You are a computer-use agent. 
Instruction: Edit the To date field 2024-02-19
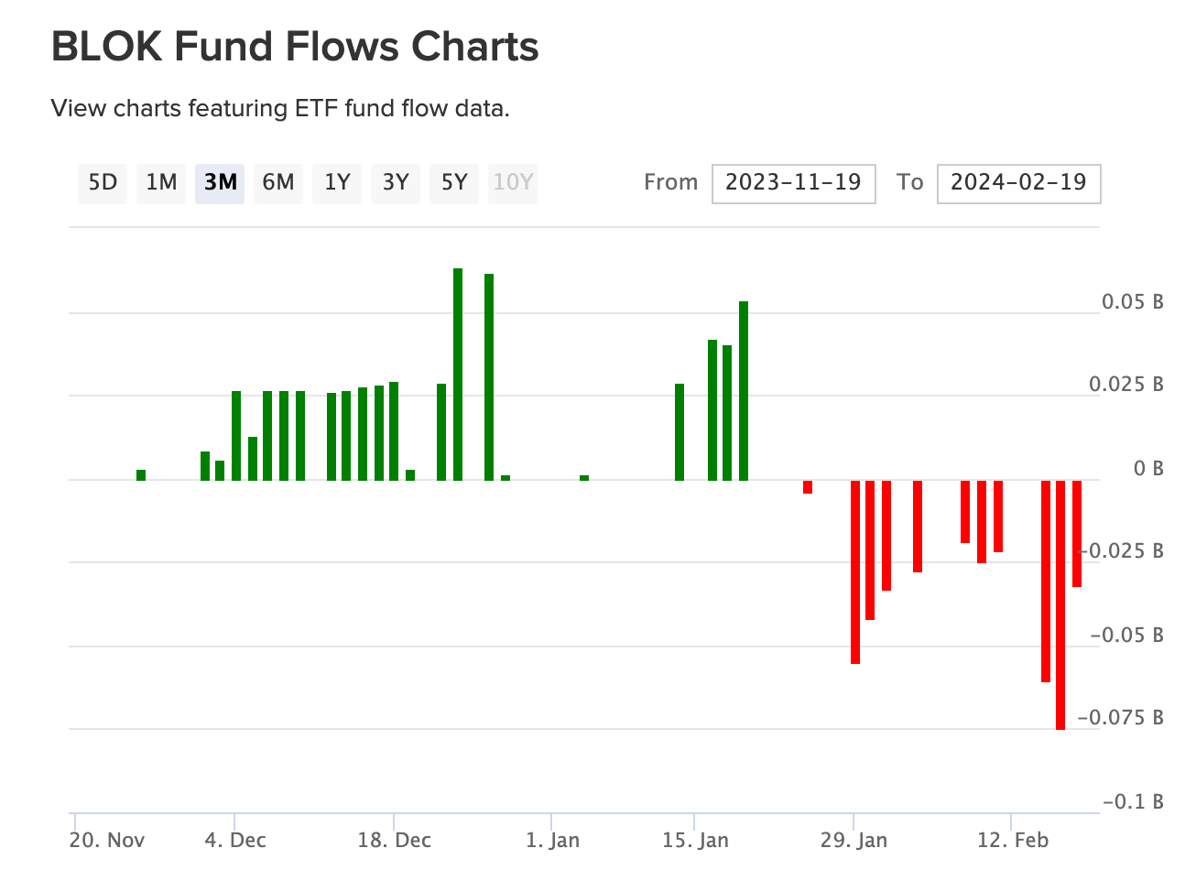point(1018,183)
